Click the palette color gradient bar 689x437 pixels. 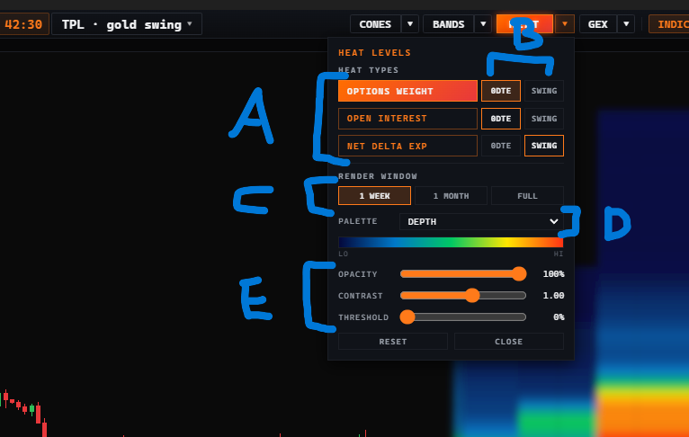[x=451, y=242]
